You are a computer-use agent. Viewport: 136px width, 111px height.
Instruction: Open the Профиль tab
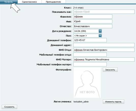9,2
